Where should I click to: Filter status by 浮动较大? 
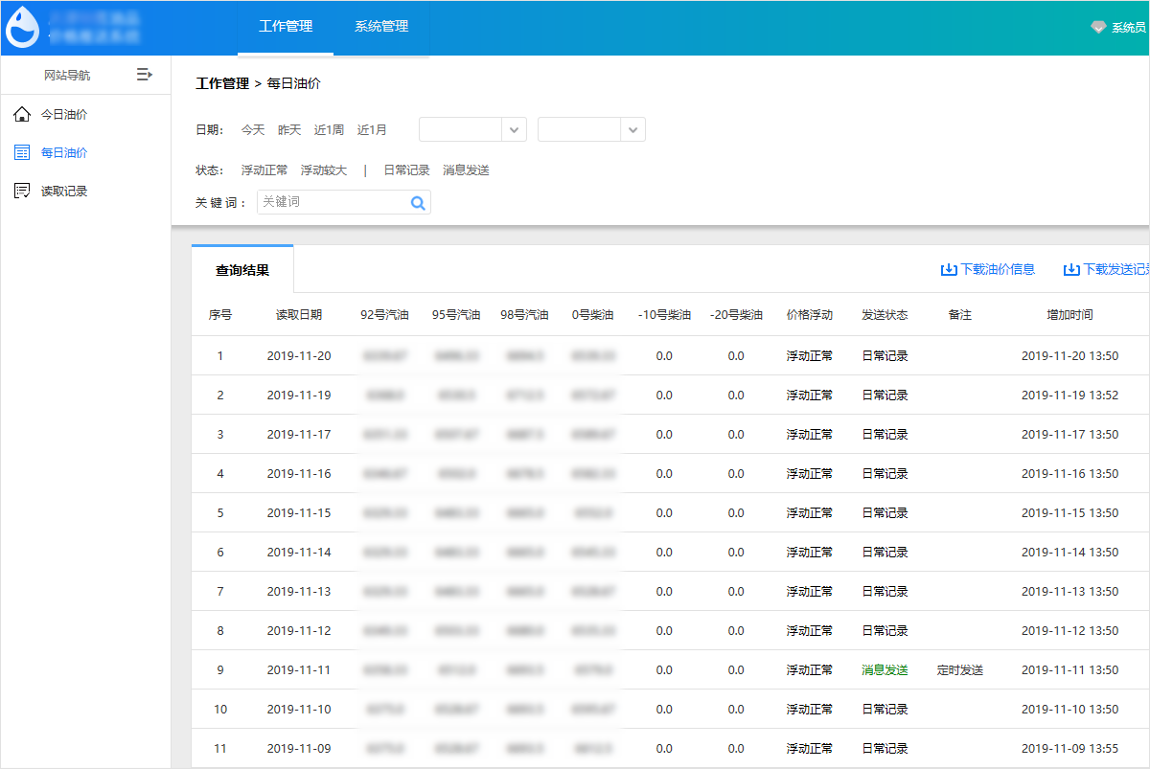324,170
